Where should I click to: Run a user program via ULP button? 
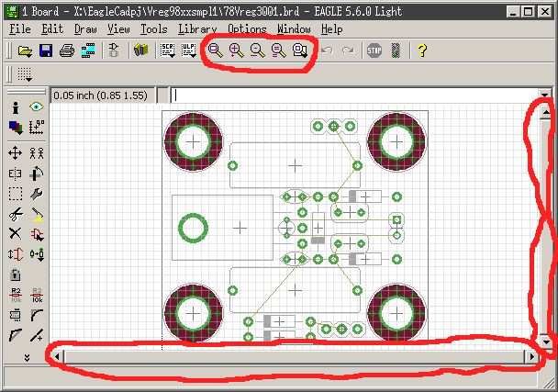[x=189, y=50]
